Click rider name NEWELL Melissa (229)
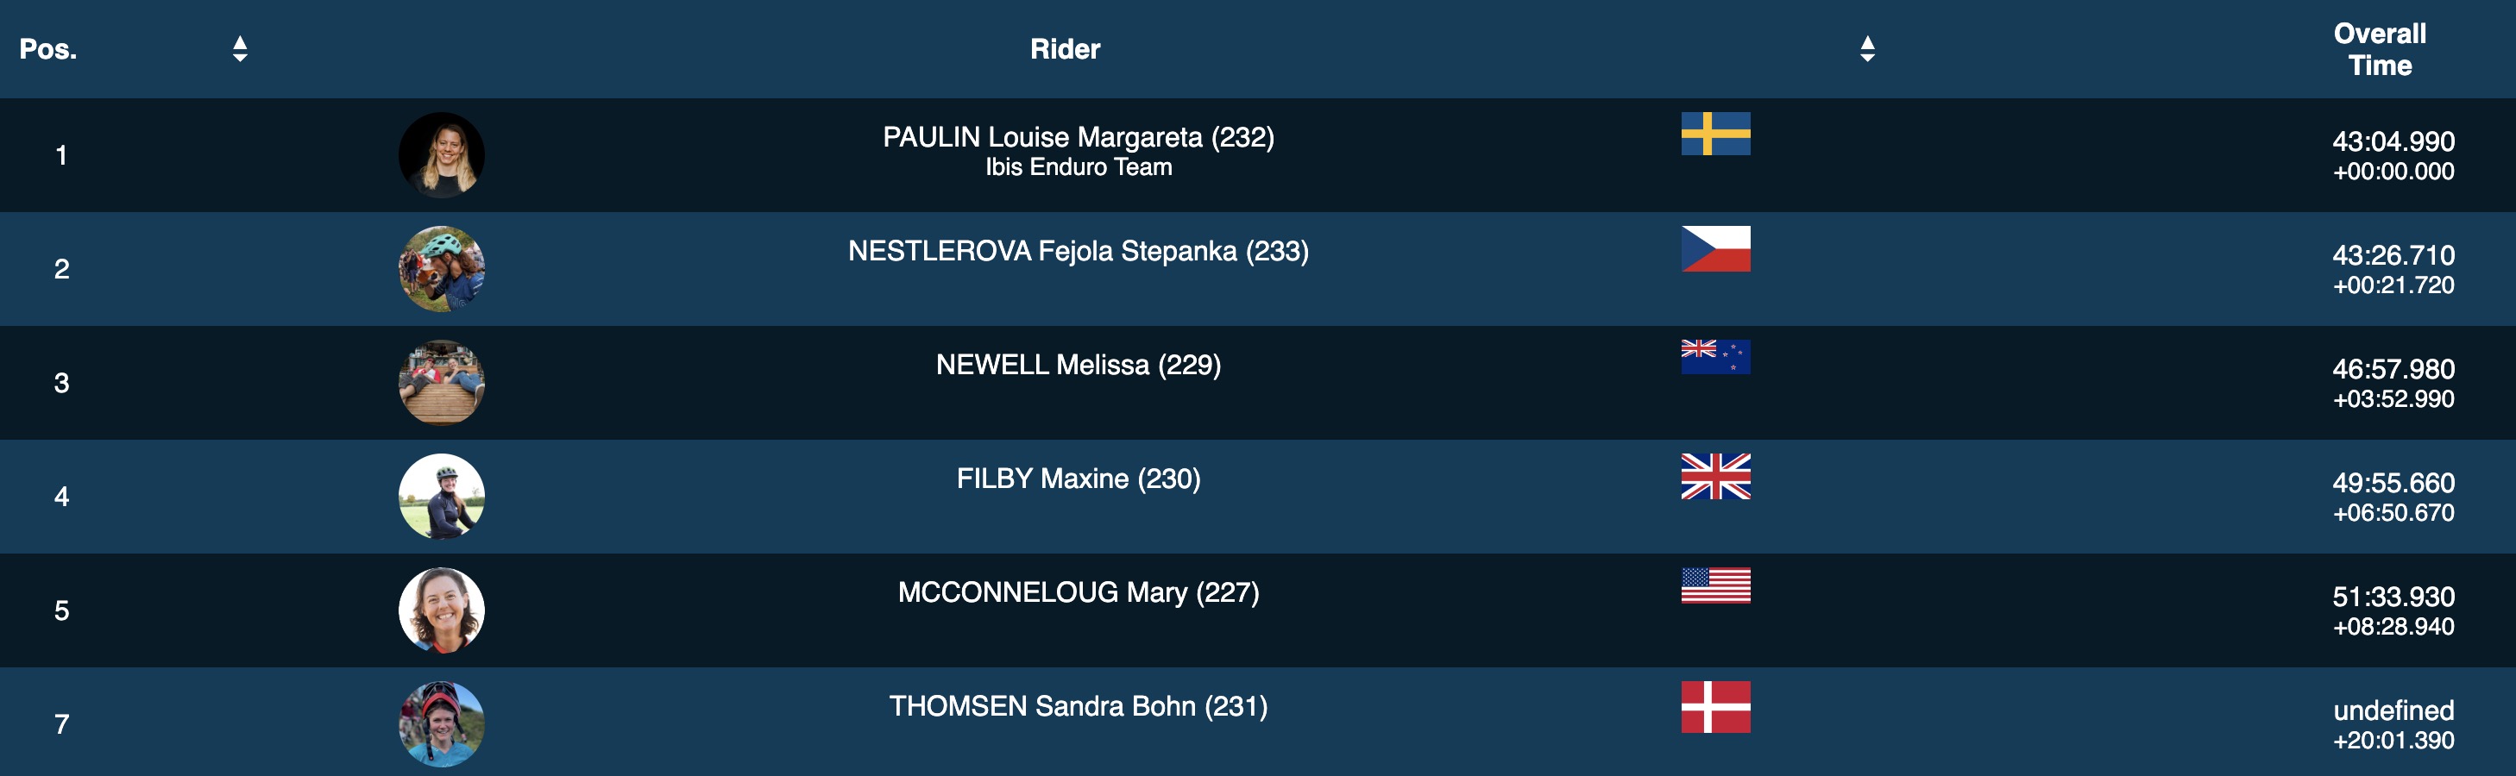Image resolution: width=2516 pixels, height=776 pixels. pos(1079,365)
